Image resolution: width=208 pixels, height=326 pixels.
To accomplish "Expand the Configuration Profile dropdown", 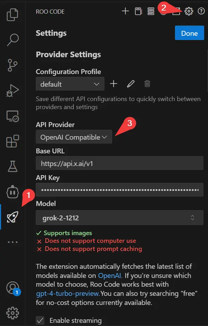I will tap(70, 84).
